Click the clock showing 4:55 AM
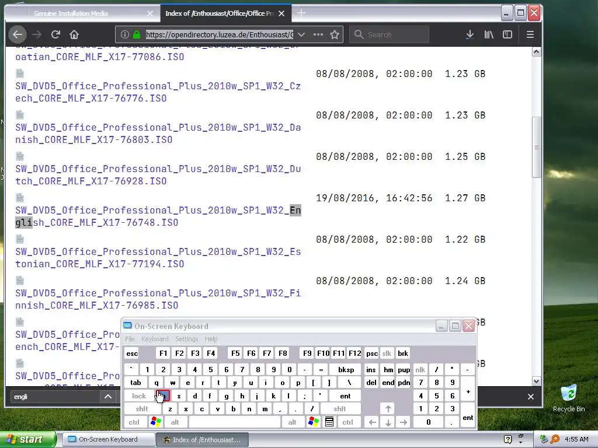The width and height of the screenshot is (598, 448). click(576, 439)
